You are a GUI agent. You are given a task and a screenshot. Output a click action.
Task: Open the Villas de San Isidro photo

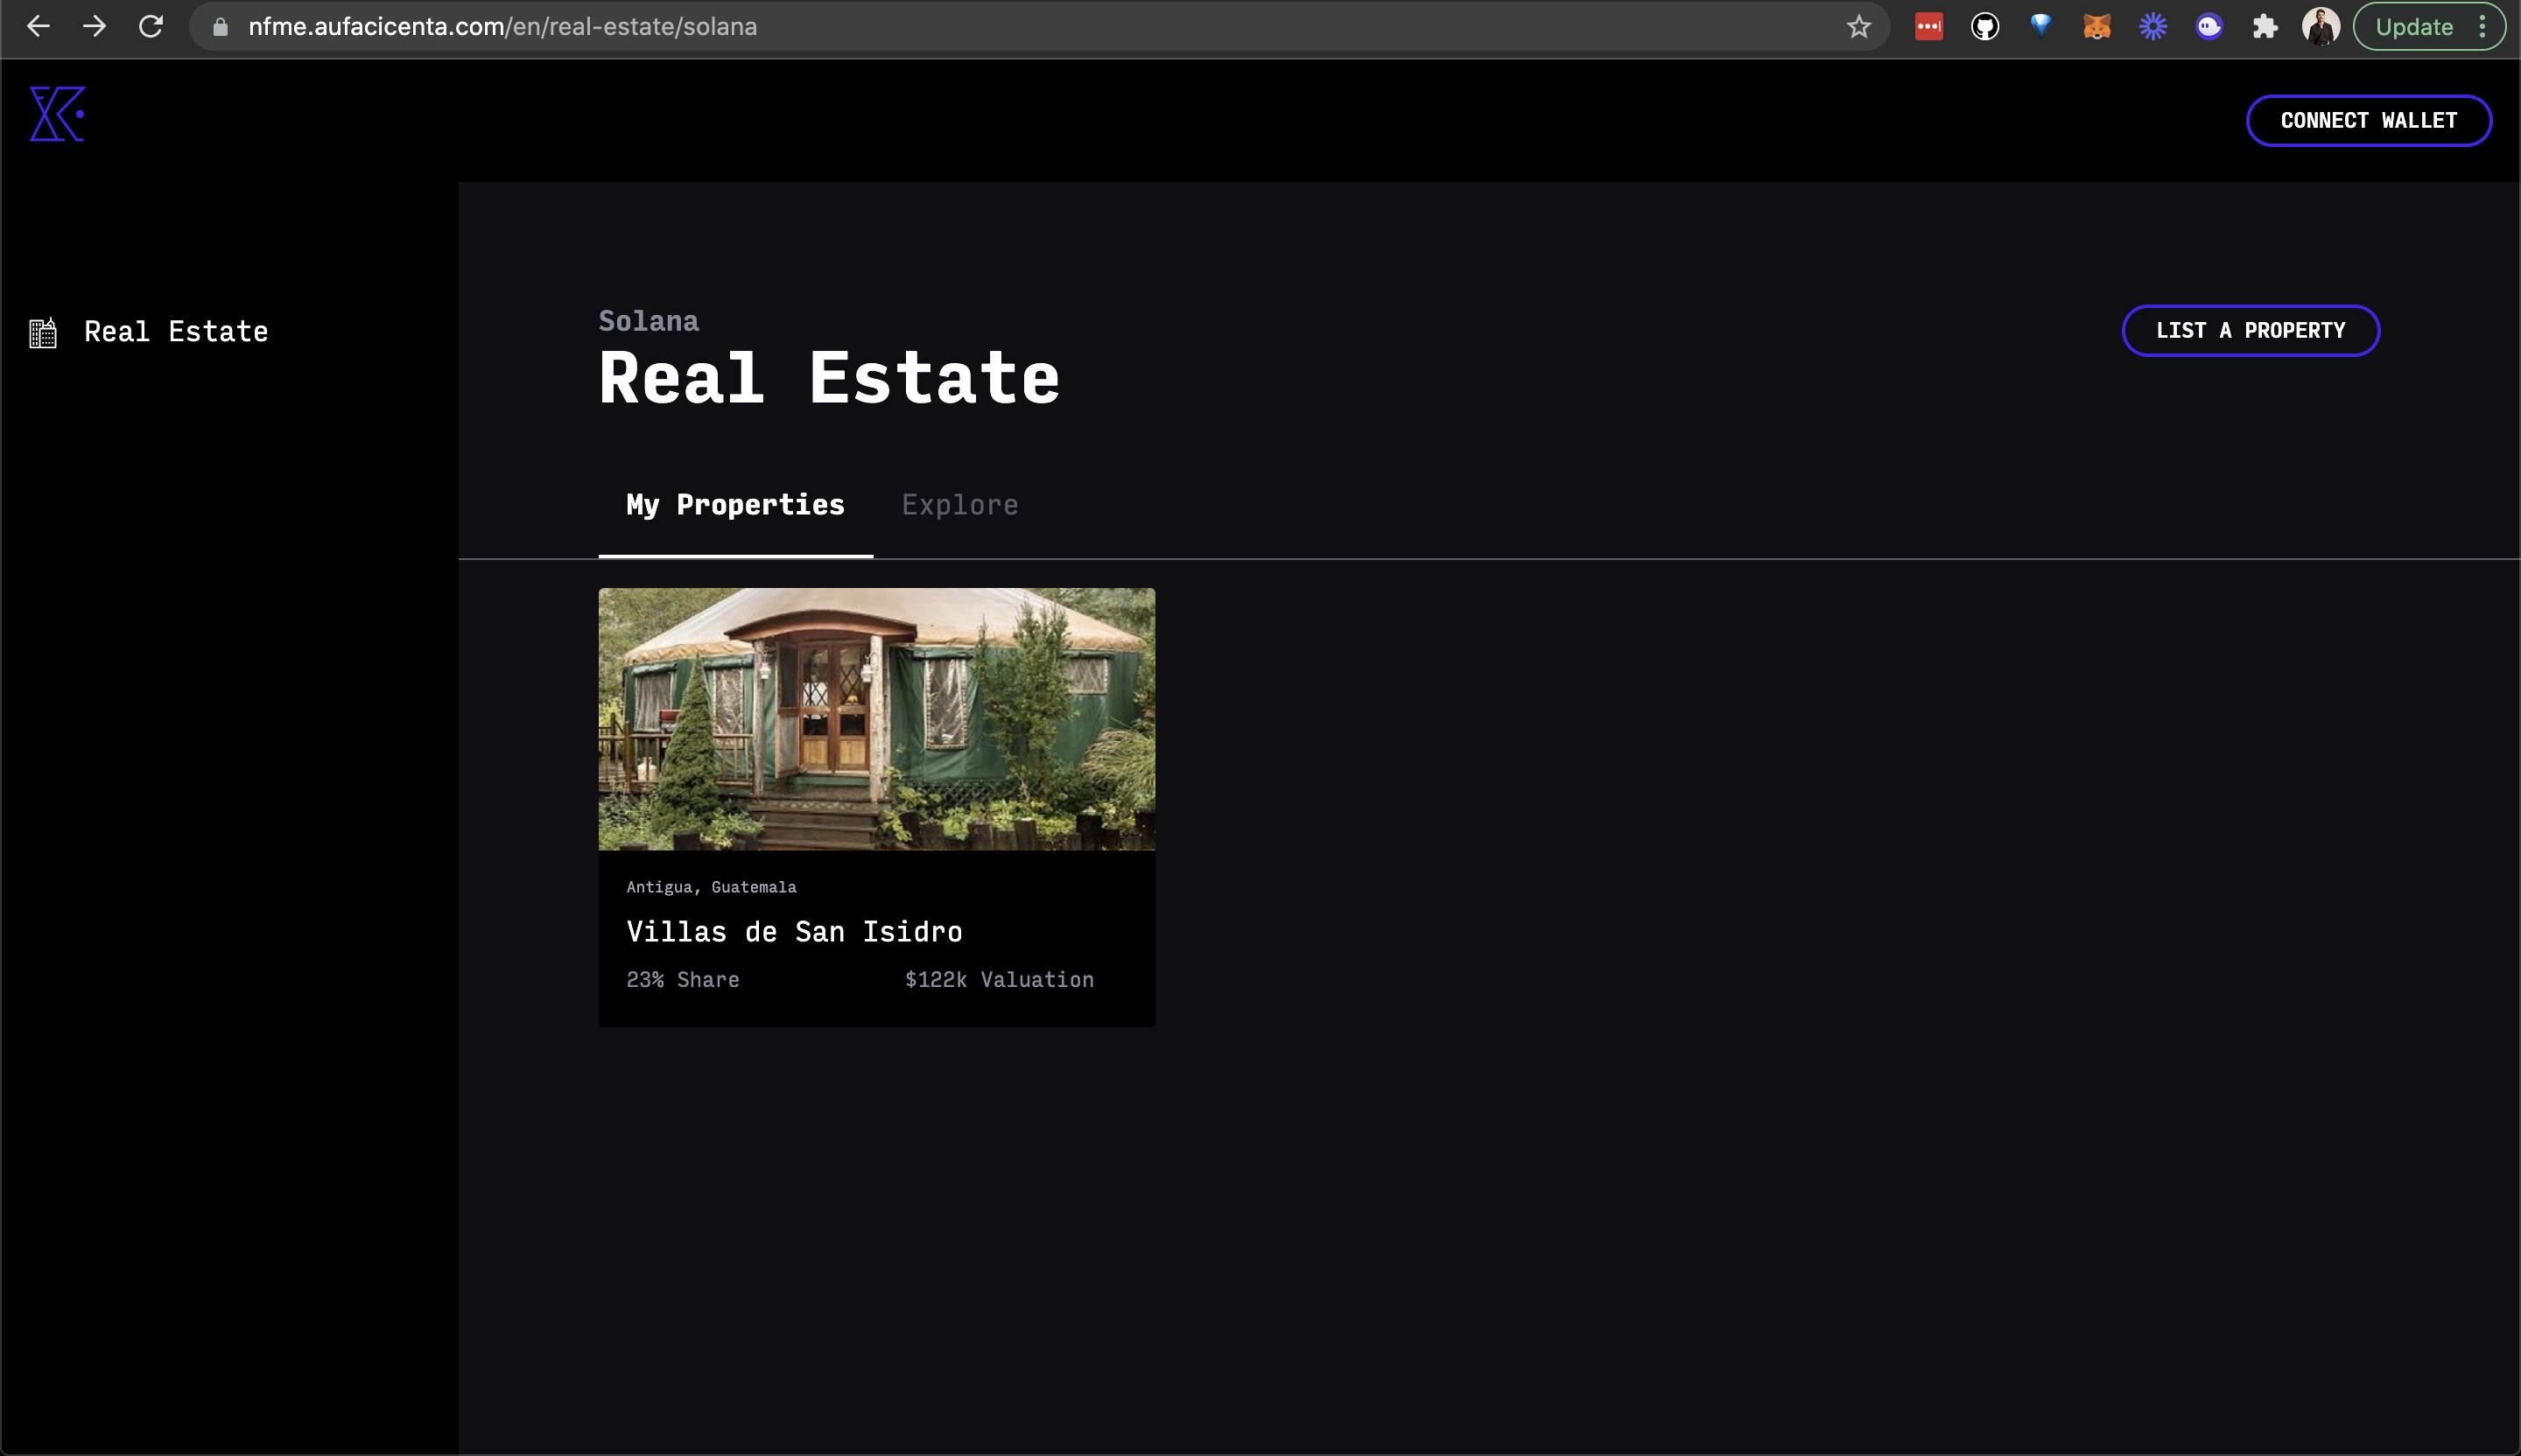click(876, 719)
